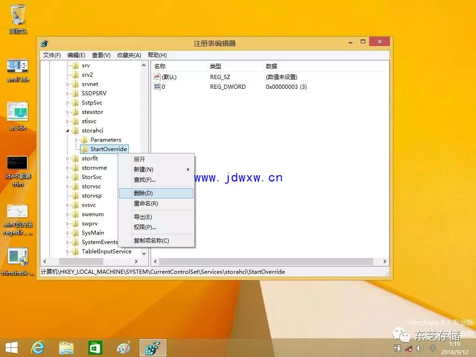Minimize the Registry Editor window

[x=350, y=42]
